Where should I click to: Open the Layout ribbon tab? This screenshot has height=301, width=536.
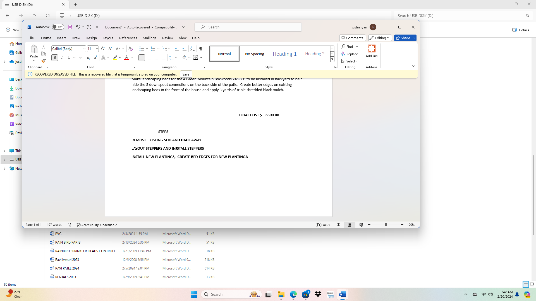108,38
